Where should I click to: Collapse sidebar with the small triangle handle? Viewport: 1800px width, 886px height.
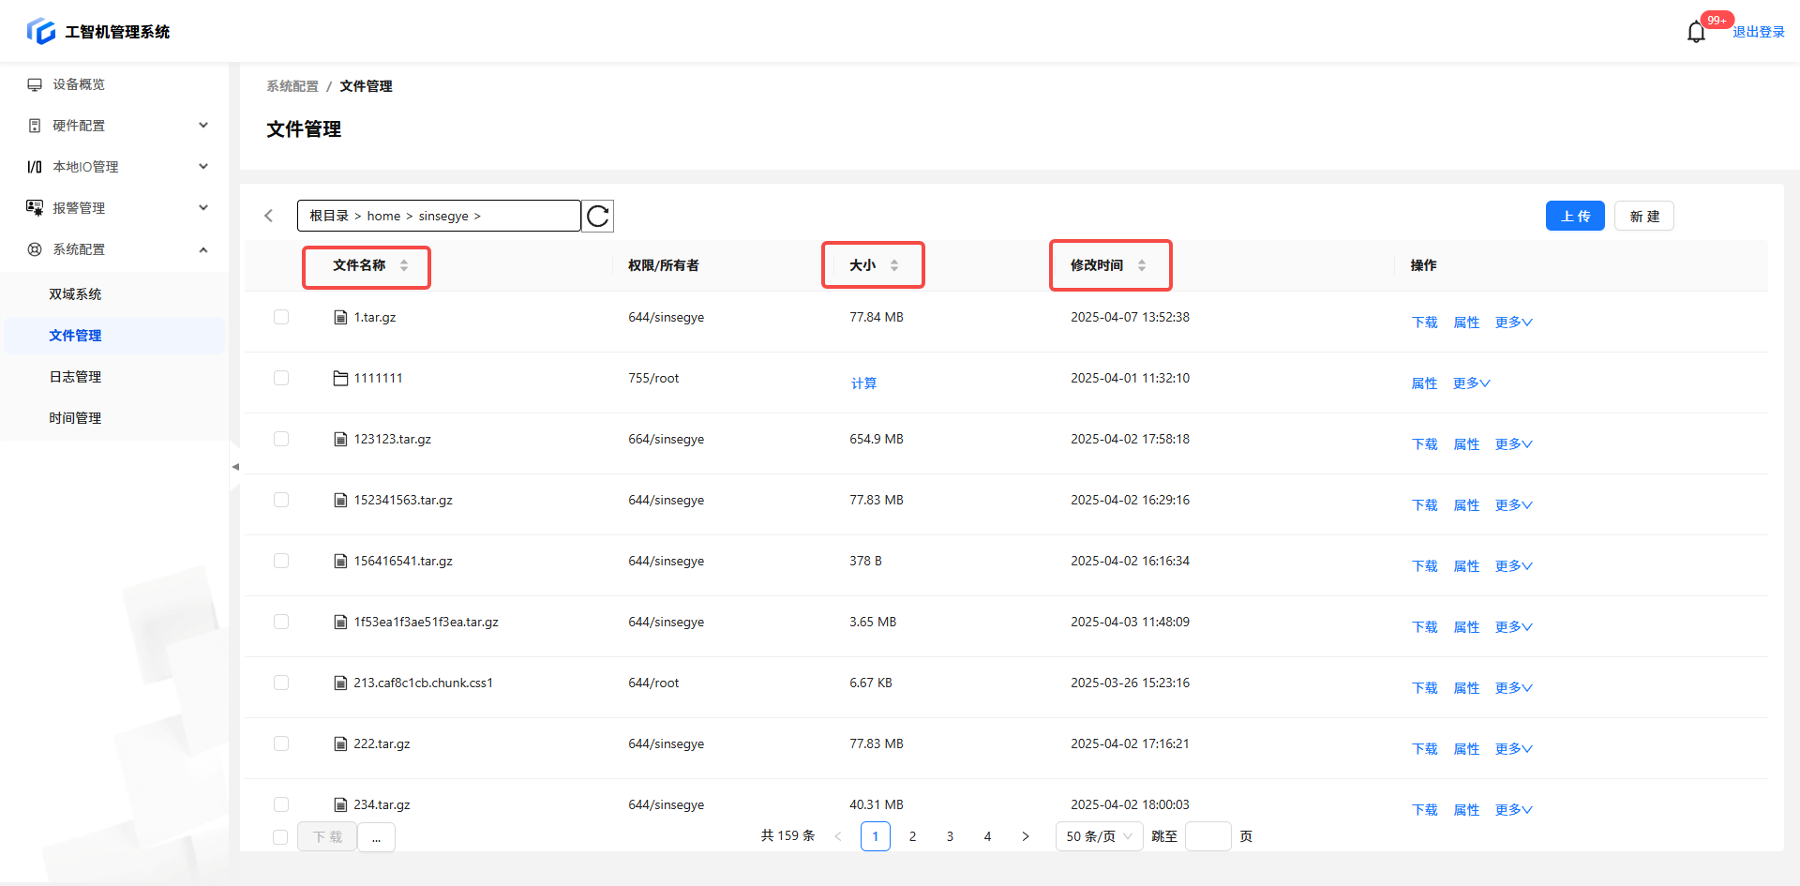click(x=234, y=467)
